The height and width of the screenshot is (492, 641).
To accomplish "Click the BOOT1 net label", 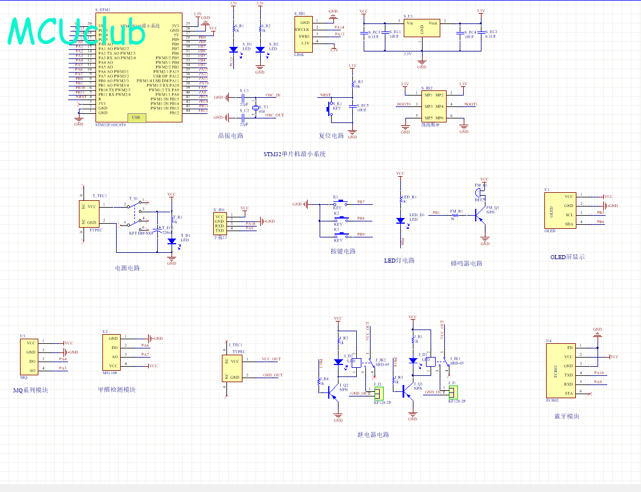I will 471,104.
